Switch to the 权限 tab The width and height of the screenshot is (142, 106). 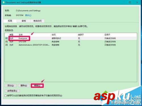pyautogui.click(x=10, y=21)
